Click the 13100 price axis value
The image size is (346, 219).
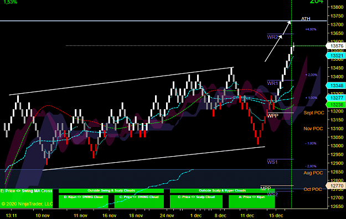point(337,129)
